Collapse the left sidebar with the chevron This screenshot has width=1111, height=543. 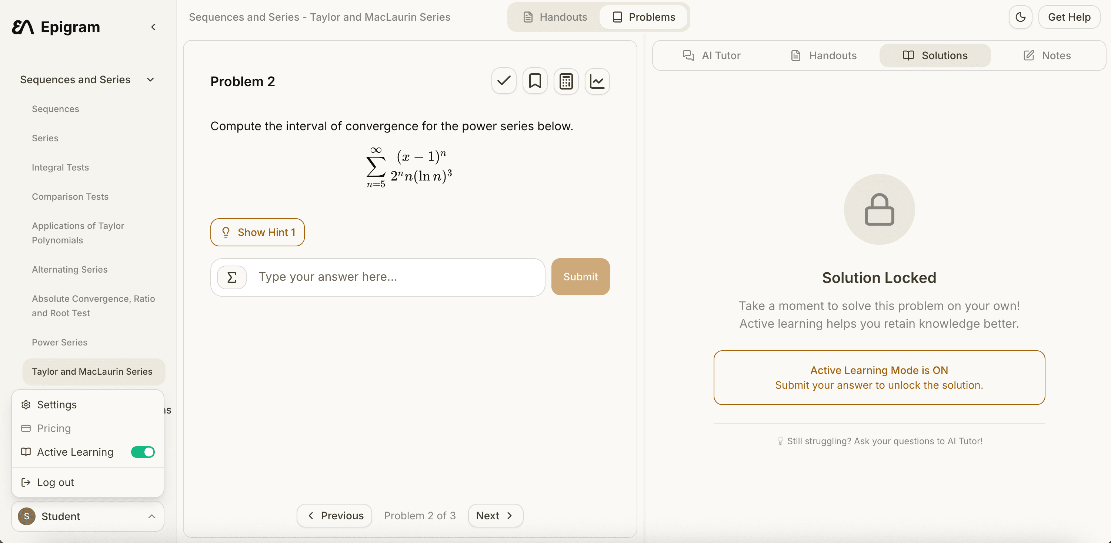[153, 27]
